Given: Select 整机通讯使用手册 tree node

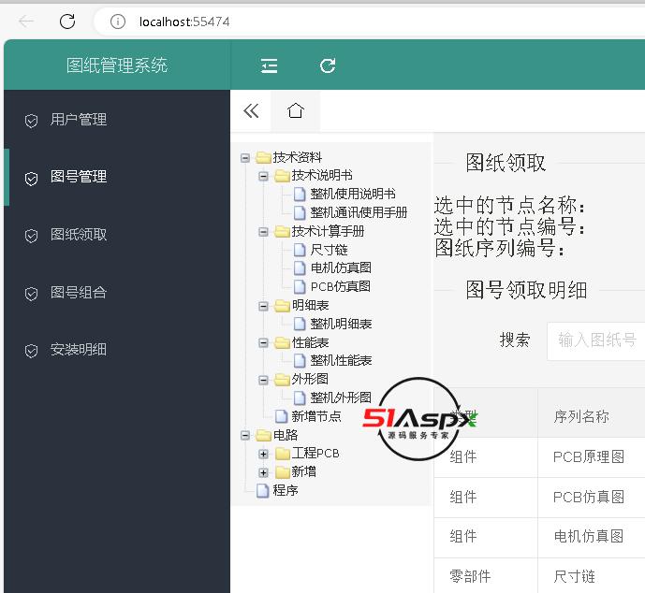Looking at the screenshot, I should tap(359, 212).
